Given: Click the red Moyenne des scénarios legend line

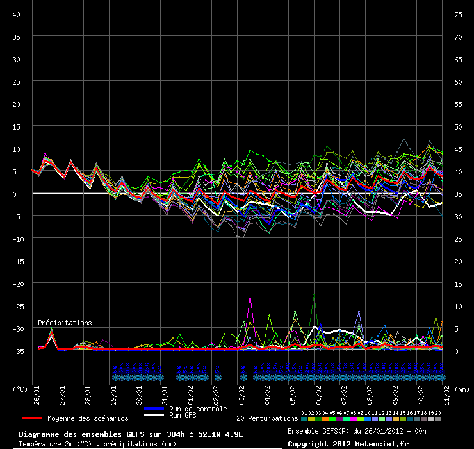Looking at the screenshot, I should [x=32, y=418].
